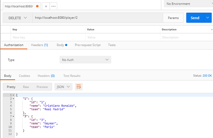Click the Send dropdown arrow
This screenshot has height=138, width=213.
tap(208, 18)
